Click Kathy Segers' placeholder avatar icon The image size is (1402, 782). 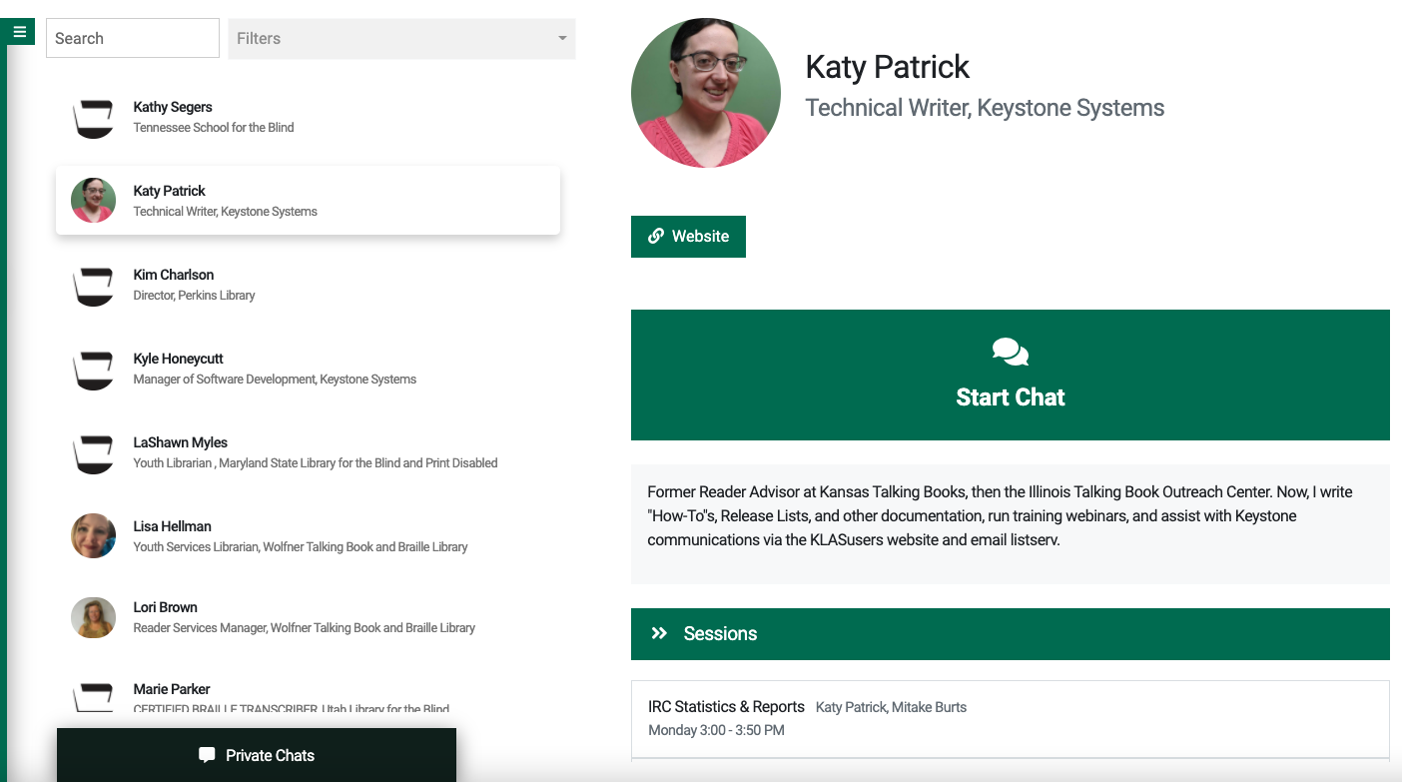pos(93,117)
